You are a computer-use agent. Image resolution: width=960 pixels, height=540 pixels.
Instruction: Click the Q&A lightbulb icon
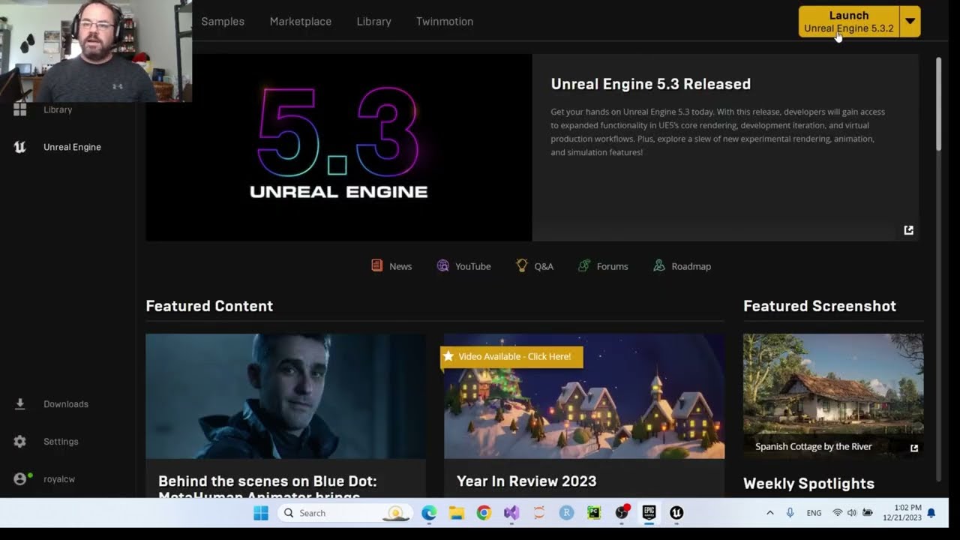(x=522, y=265)
